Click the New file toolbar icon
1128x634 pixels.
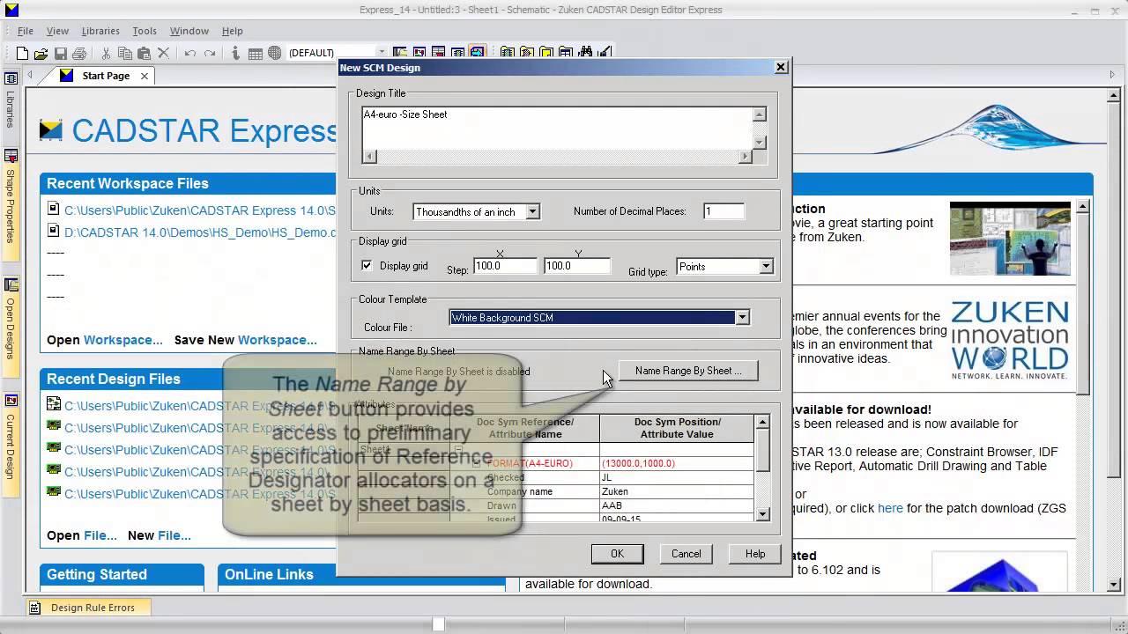(x=23, y=53)
